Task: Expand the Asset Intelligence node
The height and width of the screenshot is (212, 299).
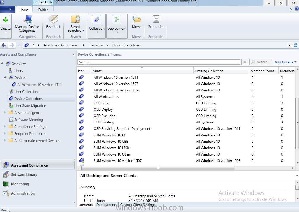Action: 5,112
